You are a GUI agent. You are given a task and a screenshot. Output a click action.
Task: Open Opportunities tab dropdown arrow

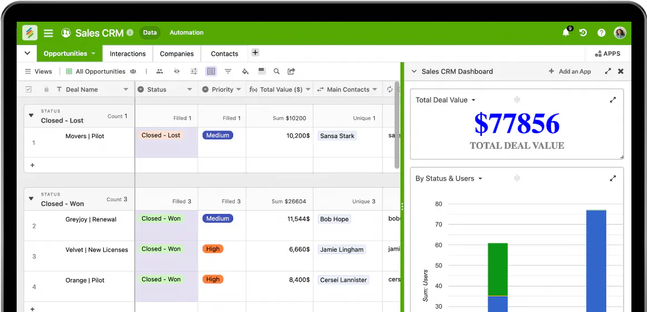click(x=93, y=53)
